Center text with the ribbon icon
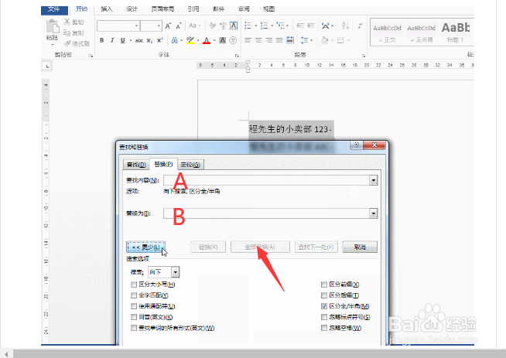The height and width of the screenshot is (358, 506). [258, 40]
